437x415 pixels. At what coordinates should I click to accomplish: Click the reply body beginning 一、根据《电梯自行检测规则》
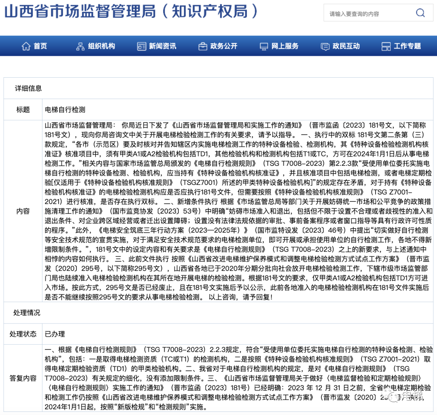point(238,378)
